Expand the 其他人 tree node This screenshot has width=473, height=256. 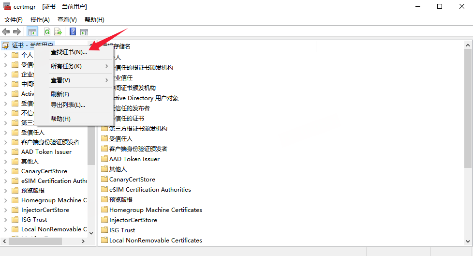[x=5, y=162]
